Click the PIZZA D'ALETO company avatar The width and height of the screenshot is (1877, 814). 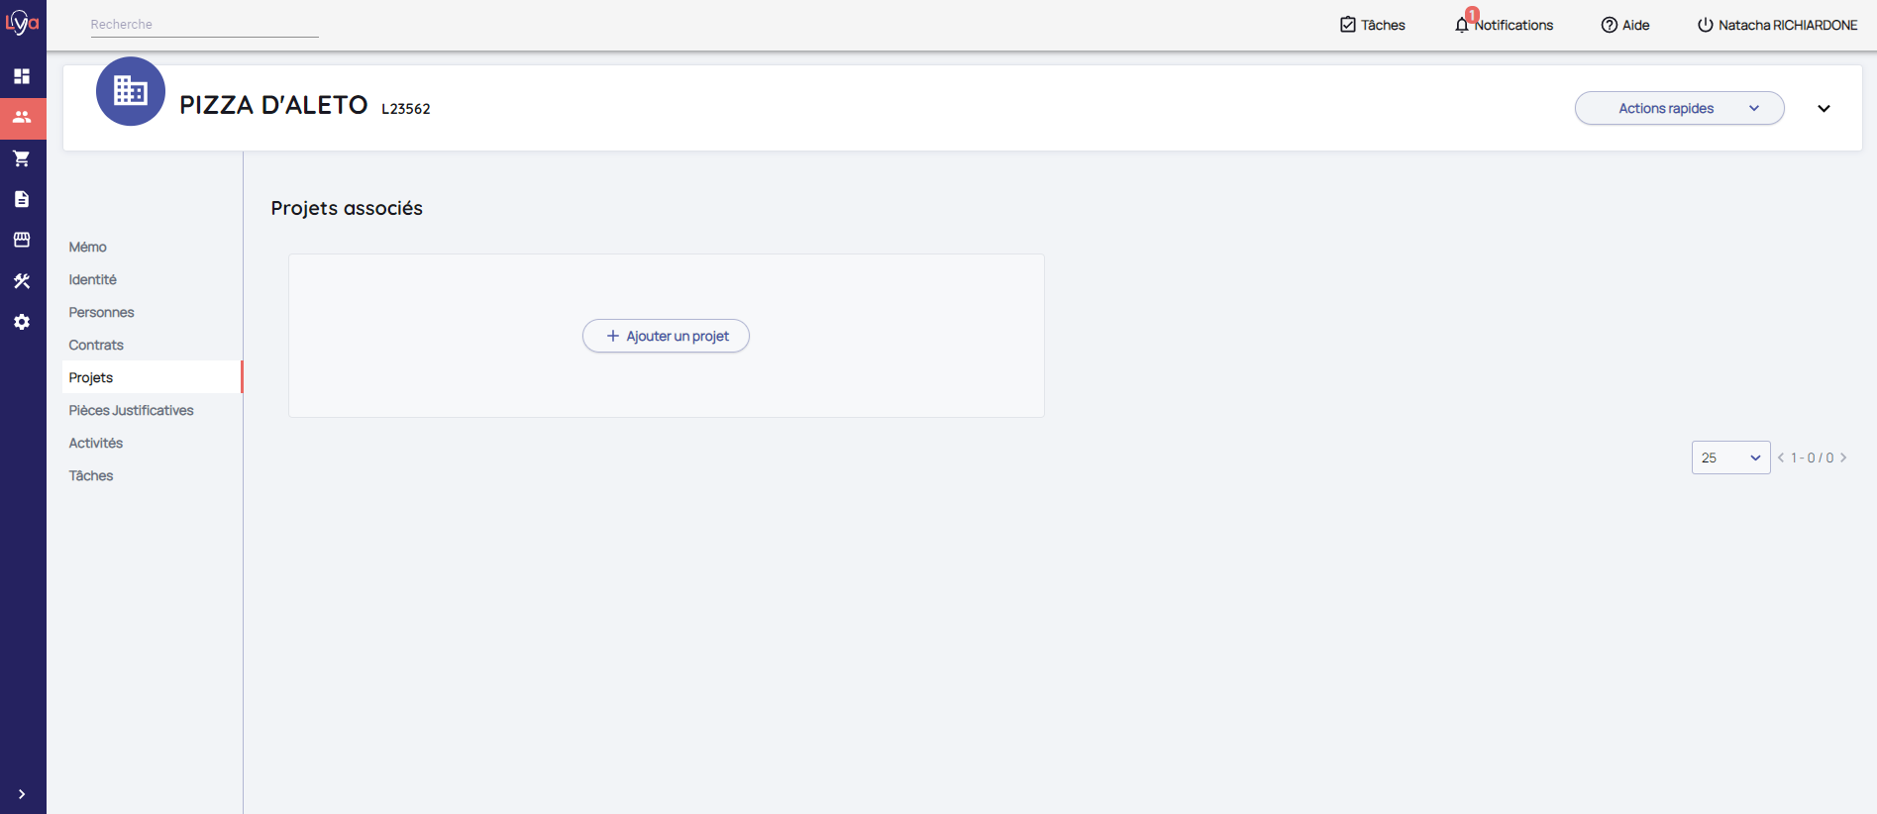[x=131, y=92]
